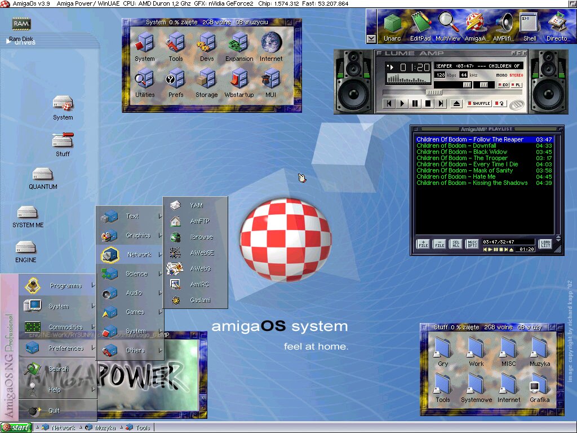This screenshot has width=577, height=433.
Task: Select "Children Of Bodom – Hate Me" in playlist
Action: tap(484, 176)
